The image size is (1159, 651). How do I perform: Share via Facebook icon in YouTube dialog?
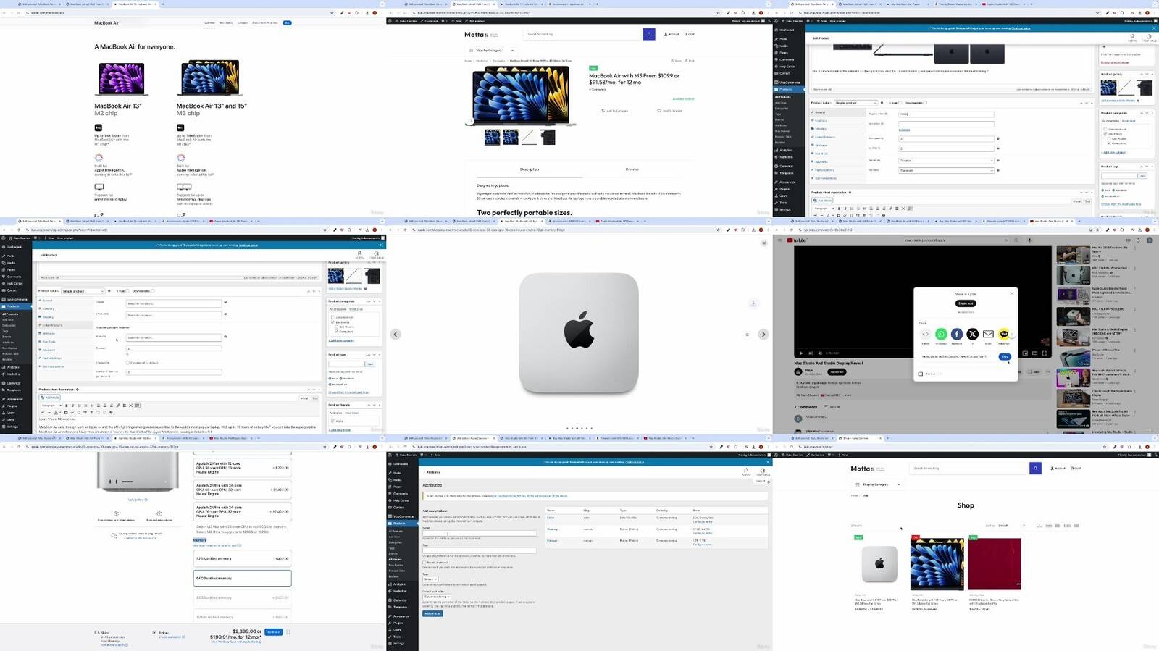coord(957,334)
